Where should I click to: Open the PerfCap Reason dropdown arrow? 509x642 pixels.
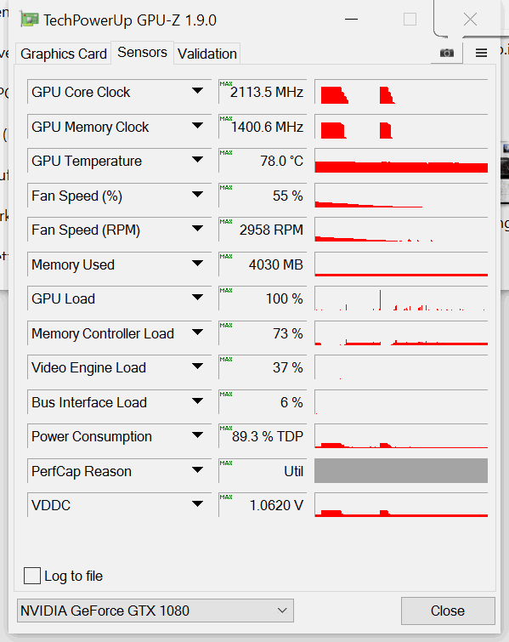click(x=197, y=469)
